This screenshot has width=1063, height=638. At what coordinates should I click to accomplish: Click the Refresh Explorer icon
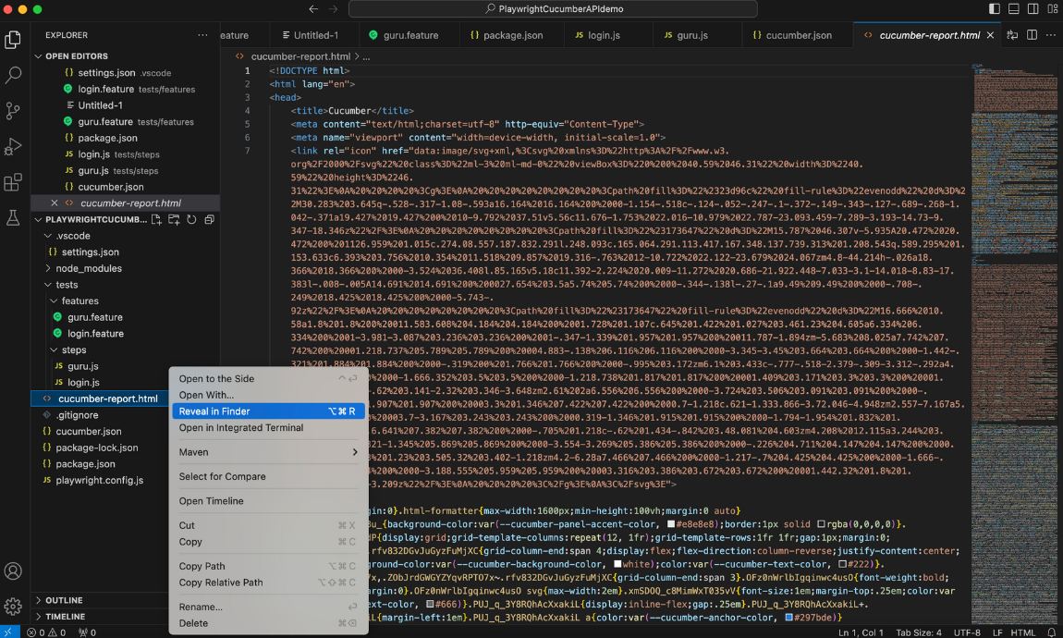point(191,220)
